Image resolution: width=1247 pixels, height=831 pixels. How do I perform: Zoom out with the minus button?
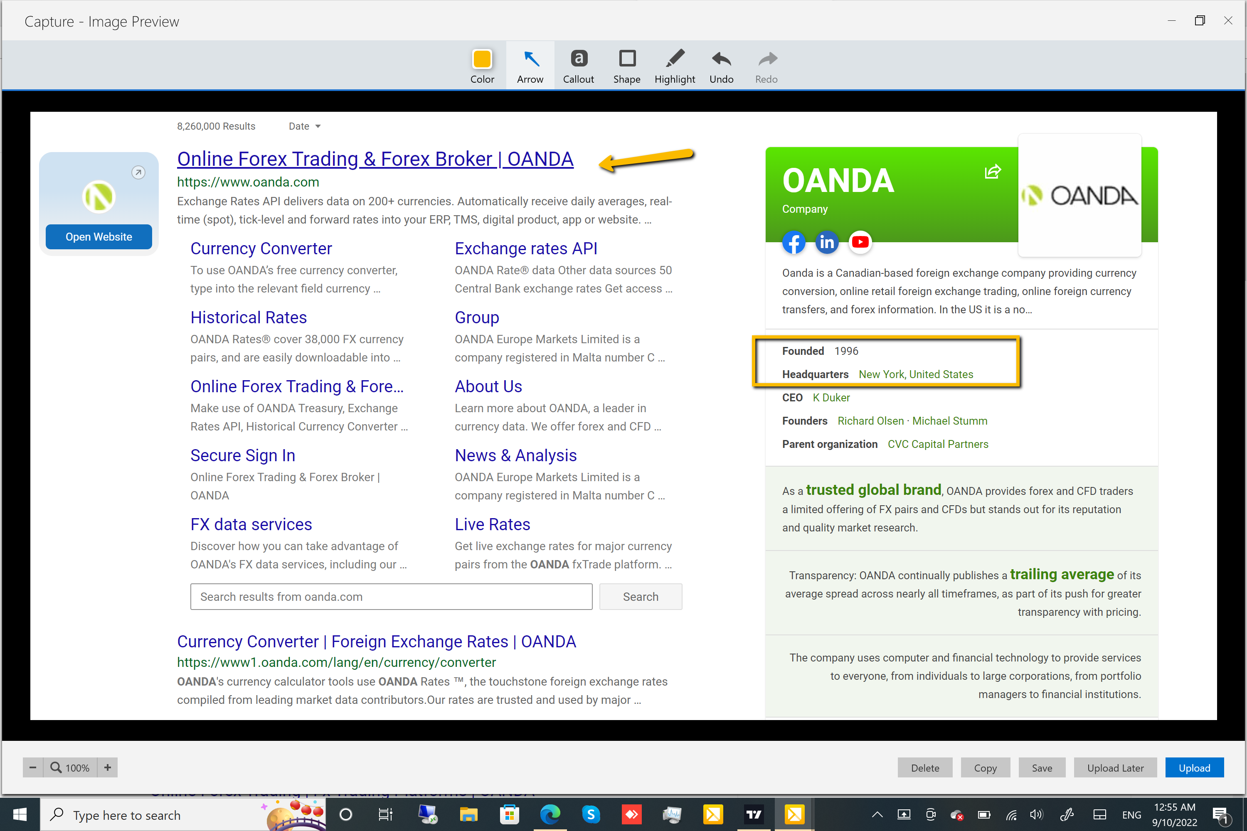click(x=33, y=767)
